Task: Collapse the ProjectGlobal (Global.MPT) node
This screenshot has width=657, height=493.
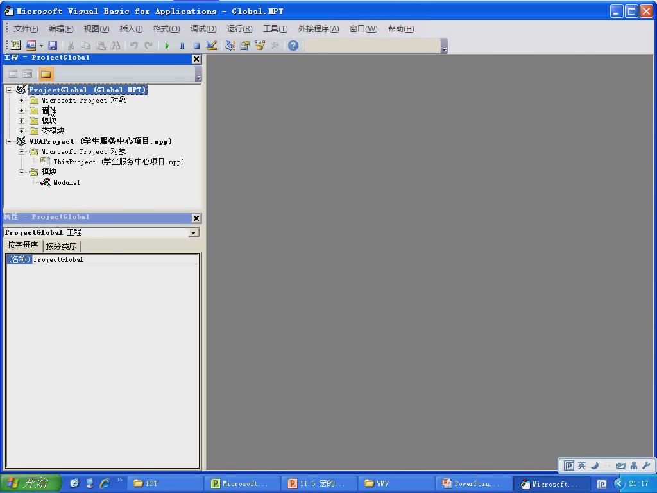Action: [9, 90]
